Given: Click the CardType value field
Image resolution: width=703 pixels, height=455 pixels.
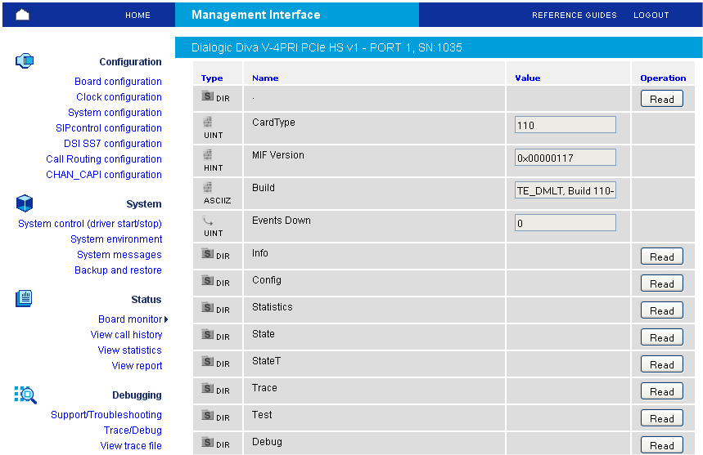Looking at the screenshot, I should click(x=565, y=125).
